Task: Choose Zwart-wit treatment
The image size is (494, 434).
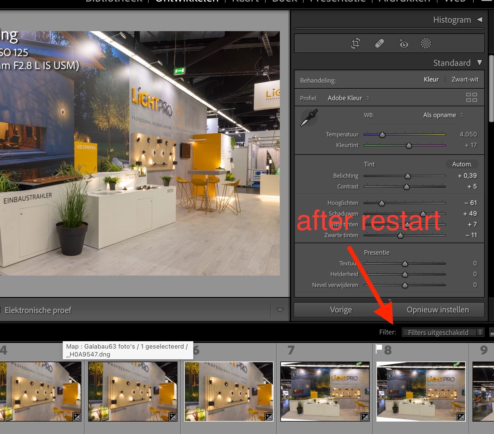Action: [x=465, y=80]
